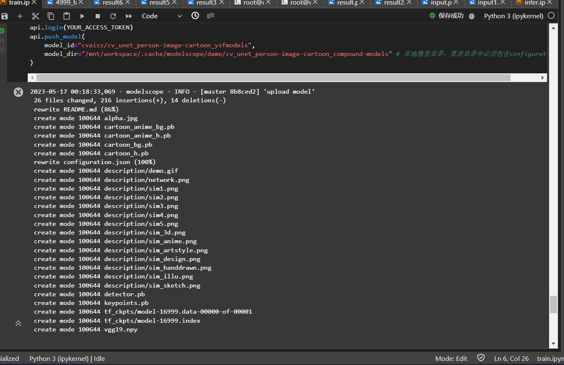Run the selected cell

tap(82, 16)
